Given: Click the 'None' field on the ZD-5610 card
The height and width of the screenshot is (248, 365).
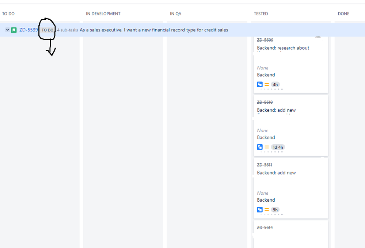Looking at the screenshot, I should coord(263,130).
